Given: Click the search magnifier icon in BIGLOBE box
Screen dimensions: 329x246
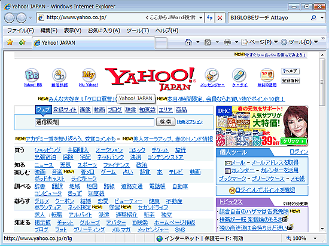Looking at the screenshot, I should pyautogui.click(x=313, y=17).
